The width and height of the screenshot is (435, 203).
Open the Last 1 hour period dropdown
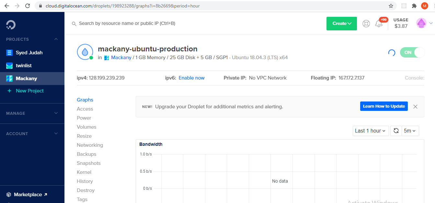[371, 131]
